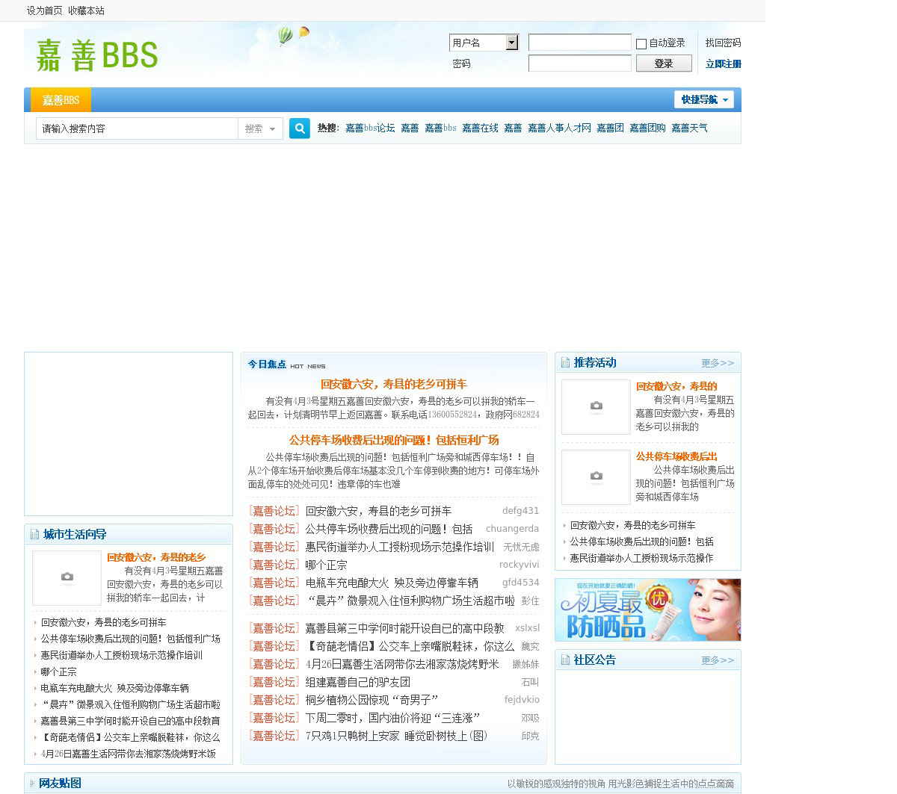Click the 社区公告 panel icon
The height and width of the screenshot is (794, 897).
[565, 660]
